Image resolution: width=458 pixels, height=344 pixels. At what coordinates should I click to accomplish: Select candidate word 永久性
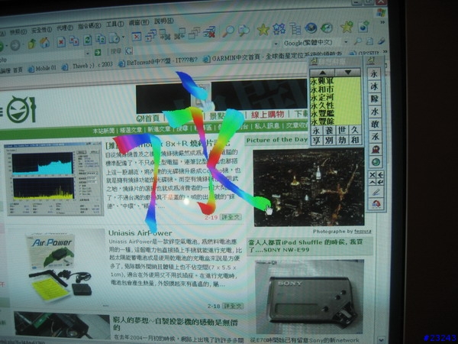click(322, 105)
